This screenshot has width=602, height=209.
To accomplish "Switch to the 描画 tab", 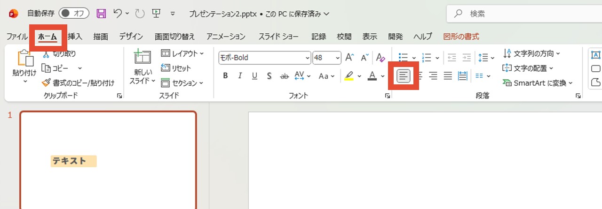I will coord(101,37).
